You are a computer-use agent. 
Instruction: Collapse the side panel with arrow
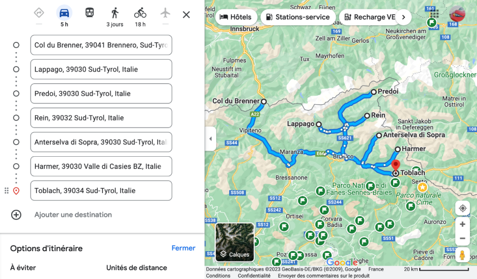(211, 139)
